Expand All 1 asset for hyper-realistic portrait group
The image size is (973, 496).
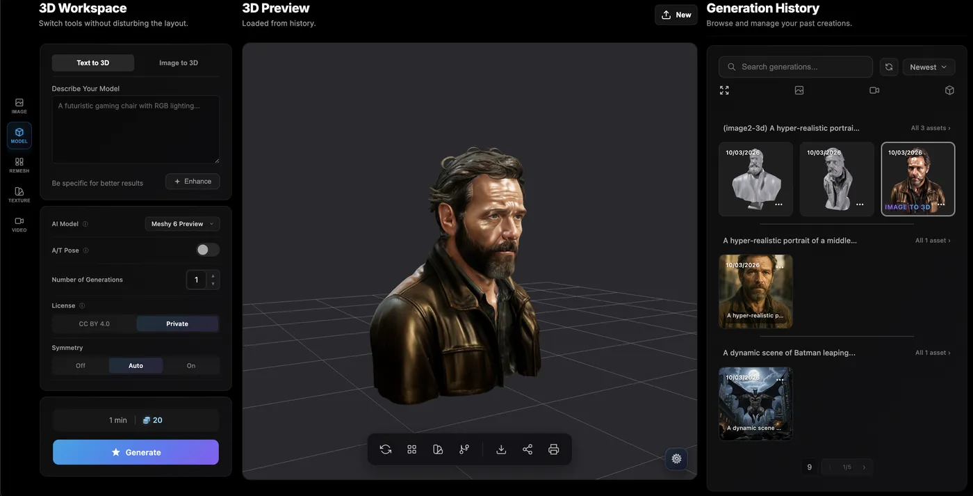tap(933, 241)
